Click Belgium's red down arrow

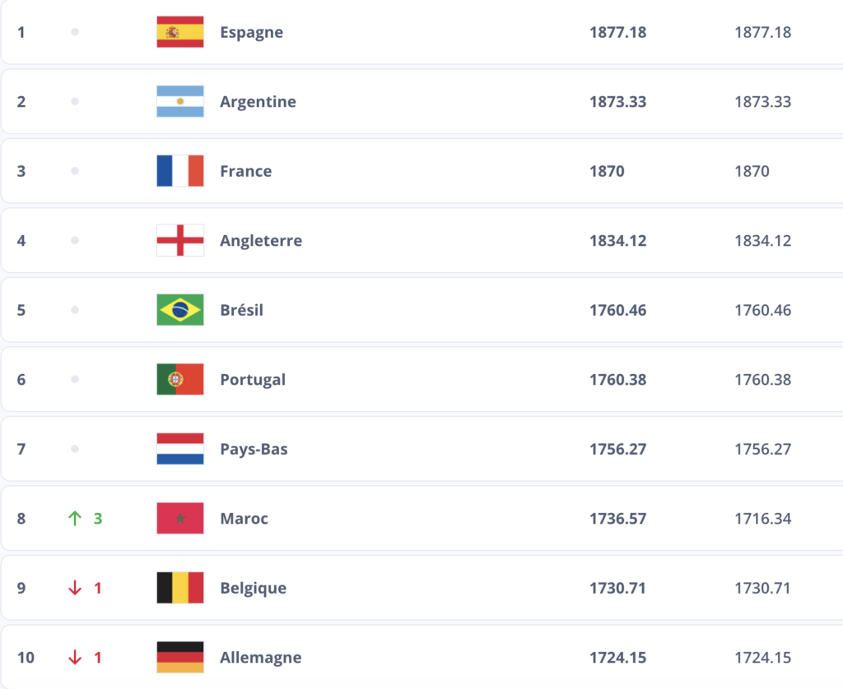(x=75, y=588)
